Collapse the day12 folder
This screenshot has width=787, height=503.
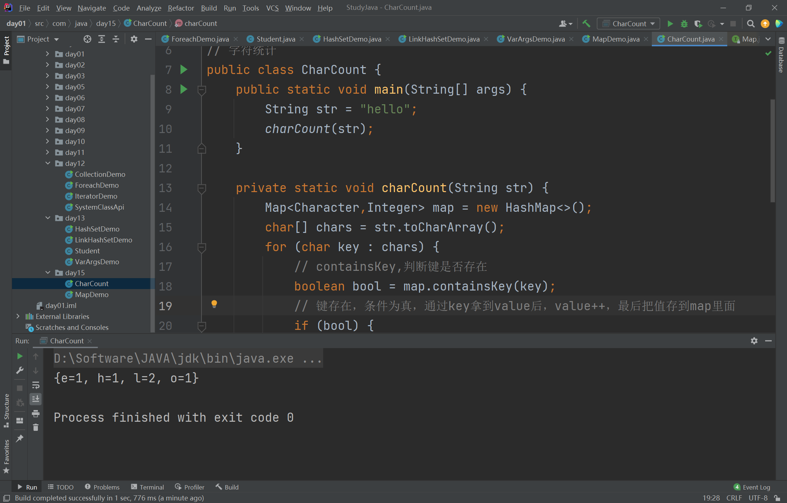click(48, 163)
